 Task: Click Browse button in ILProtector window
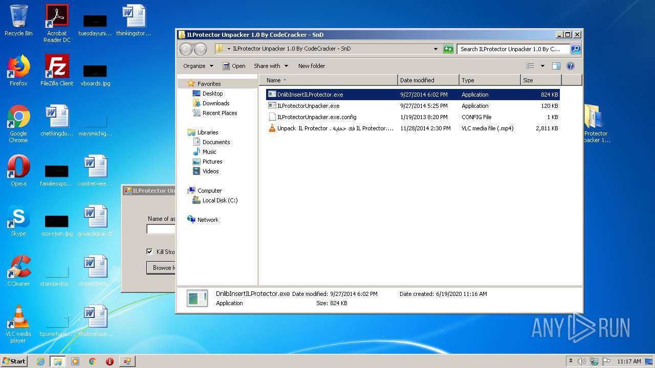(161, 267)
